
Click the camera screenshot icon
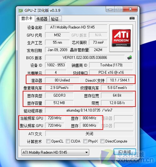click(x=132, y=18)
